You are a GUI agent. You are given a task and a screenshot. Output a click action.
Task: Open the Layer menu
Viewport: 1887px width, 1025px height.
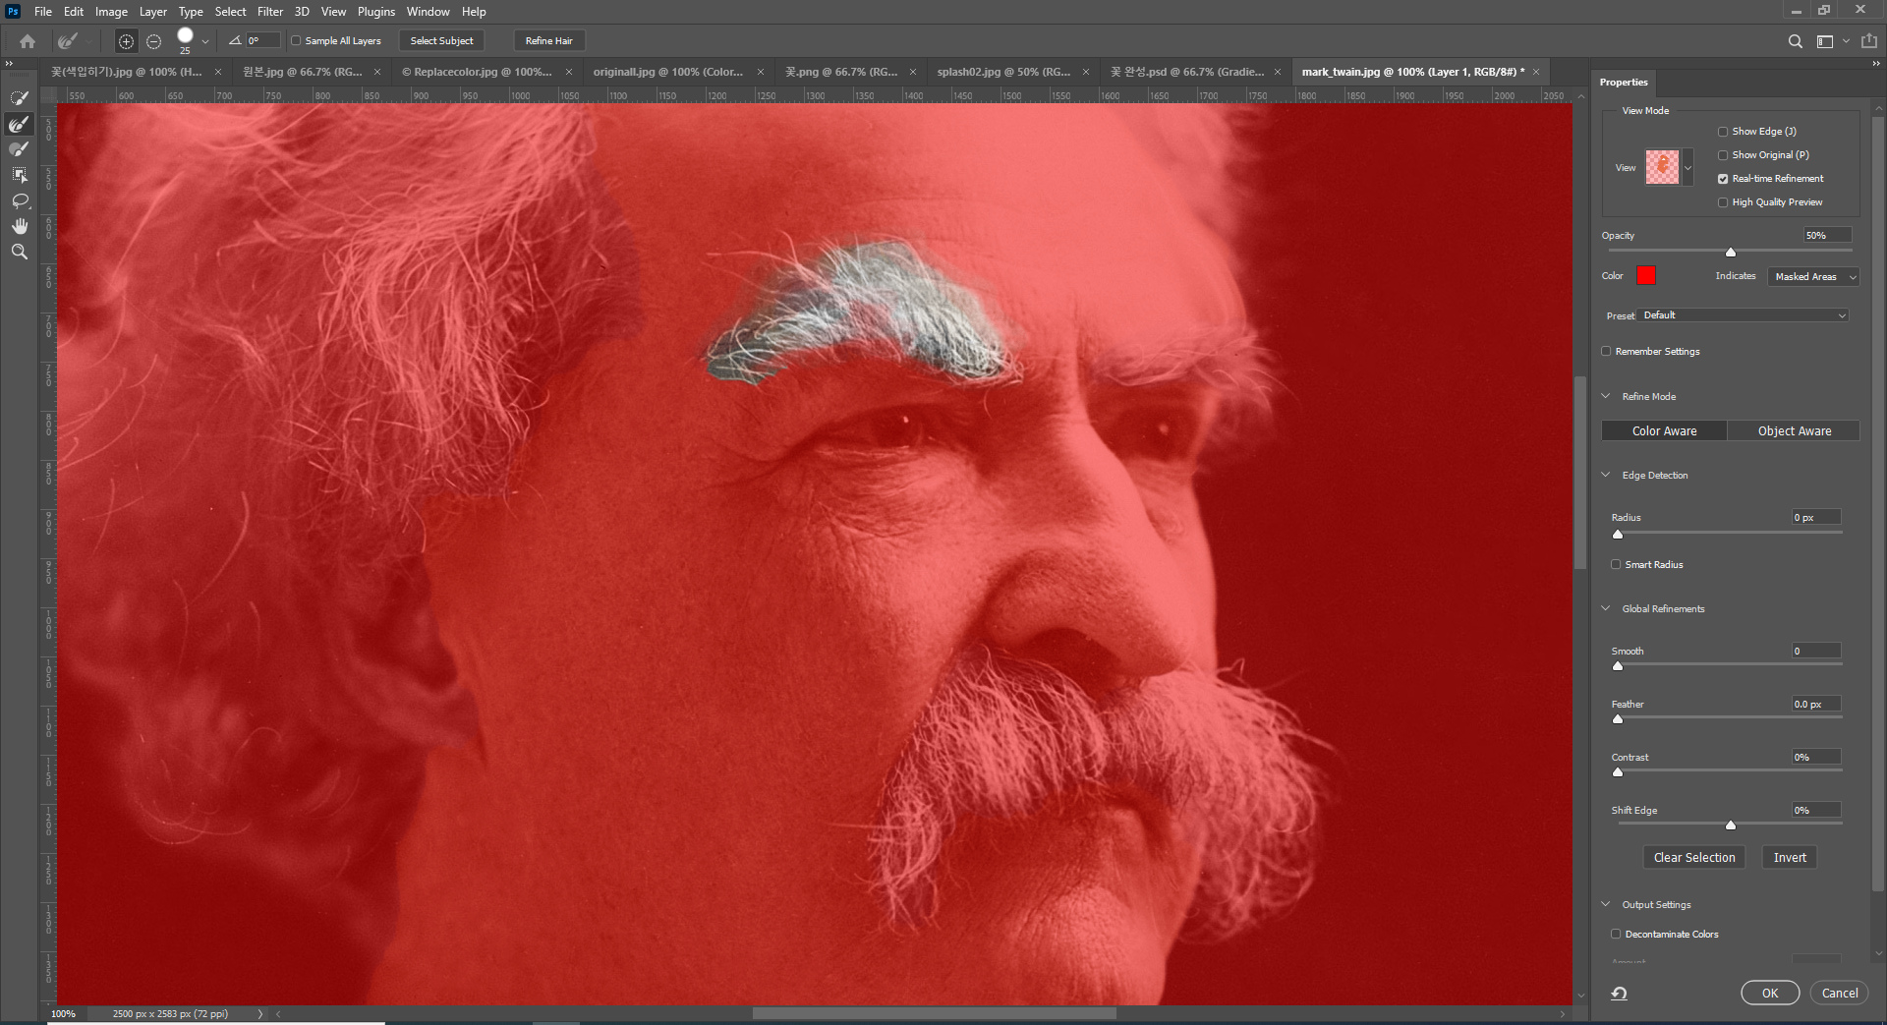click(153, 12)
